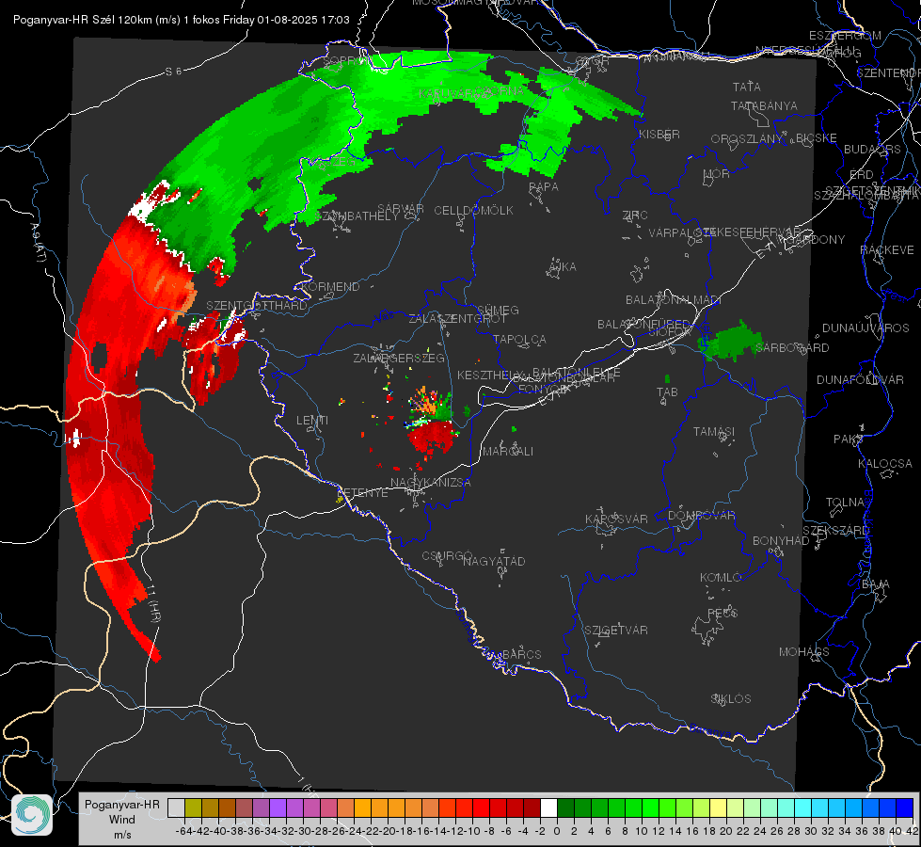This screenshot has height=847, width=921.
Task: Click the grey first swatch of the wind scale
Action: pyautogui.click(x=176, y=807)
